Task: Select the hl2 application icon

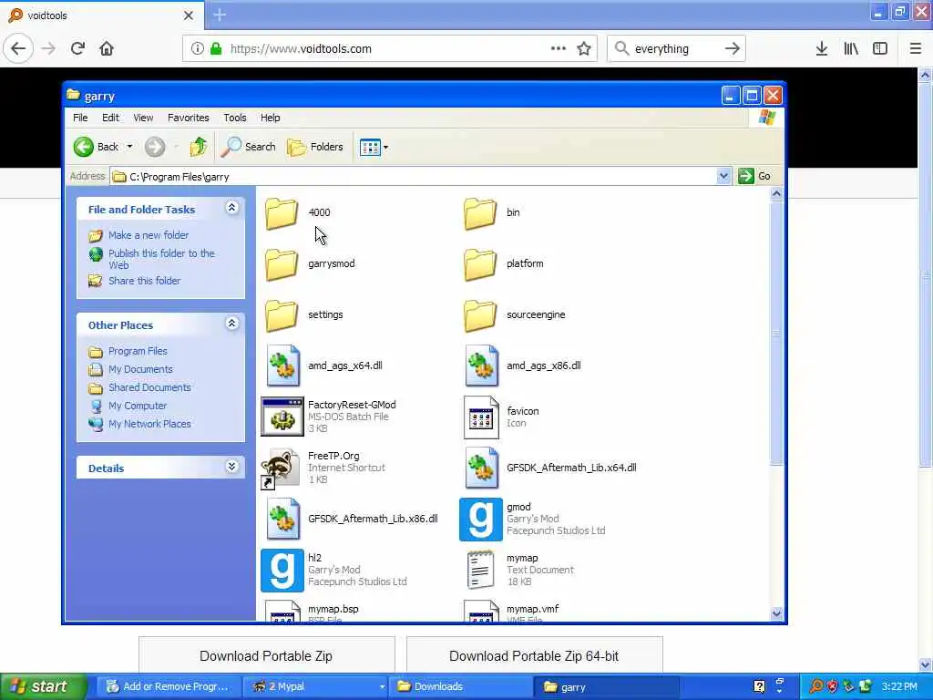Action: click(x=282, y=571)
